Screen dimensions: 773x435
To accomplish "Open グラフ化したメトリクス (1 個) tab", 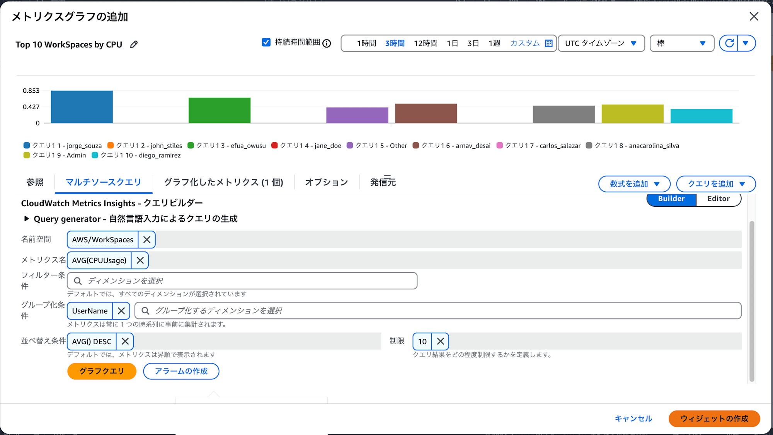I will (x=223, y=182).
